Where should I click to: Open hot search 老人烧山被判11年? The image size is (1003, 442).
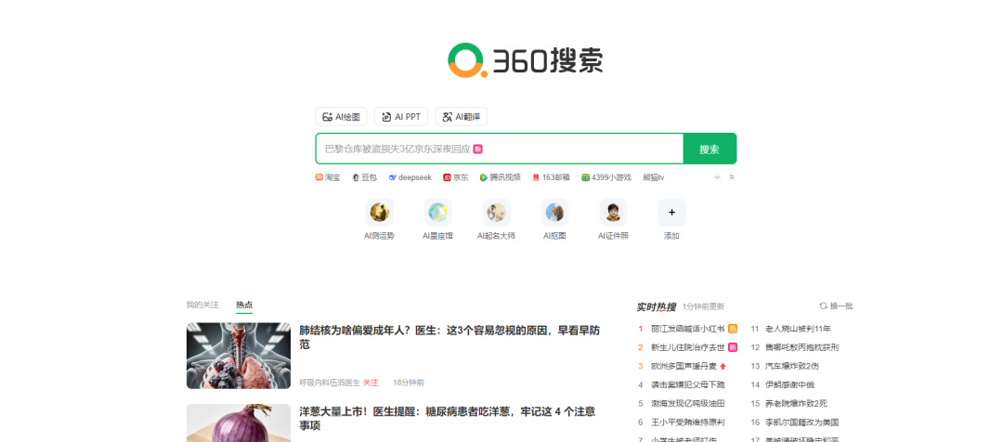click(799, 329)
